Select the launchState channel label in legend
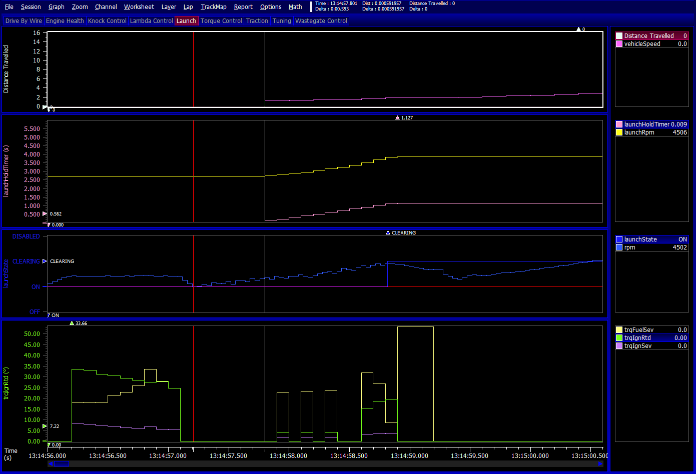Viewport: 696px width, 474px height. click(640, 239)
